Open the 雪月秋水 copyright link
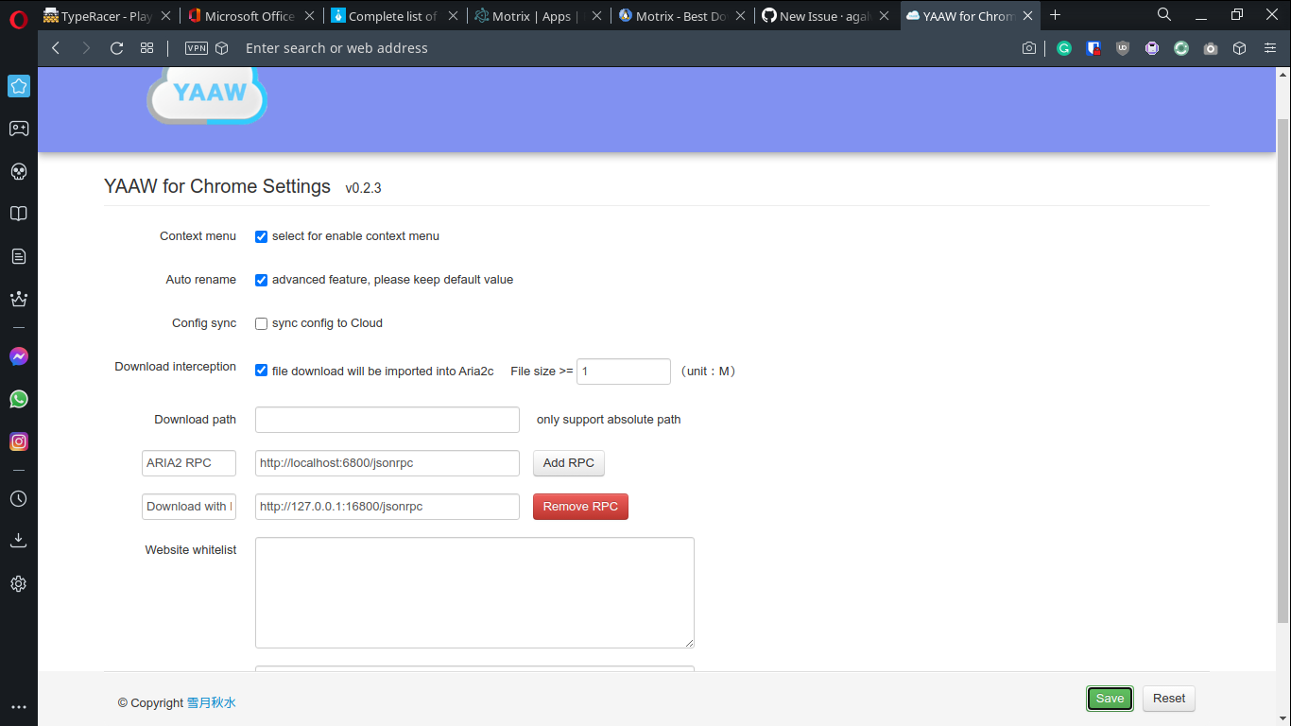This screenshot has width=1291, height=726. [211, 702]
